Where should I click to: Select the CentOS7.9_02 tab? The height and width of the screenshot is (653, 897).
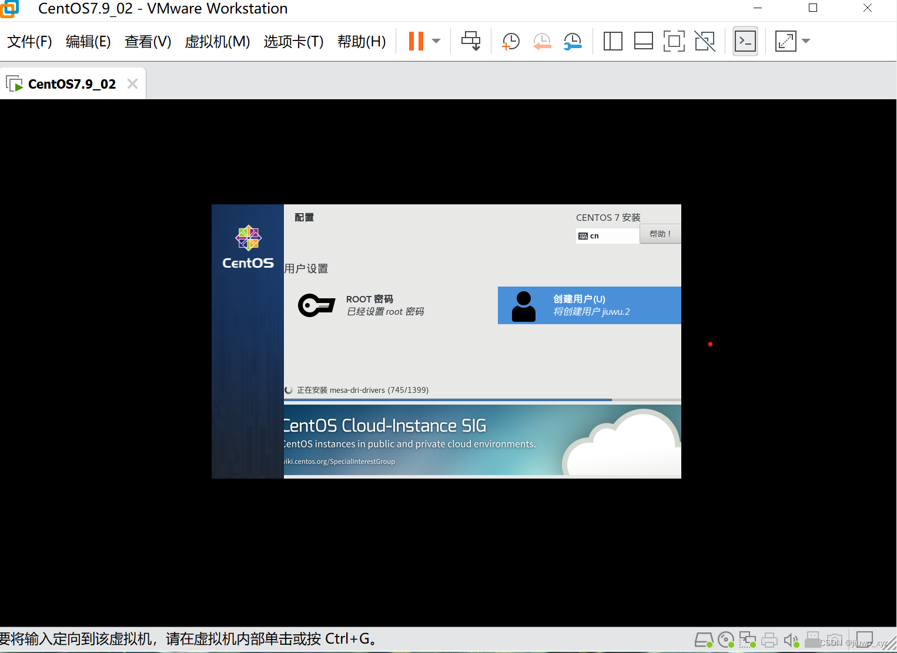click(72, 84)
